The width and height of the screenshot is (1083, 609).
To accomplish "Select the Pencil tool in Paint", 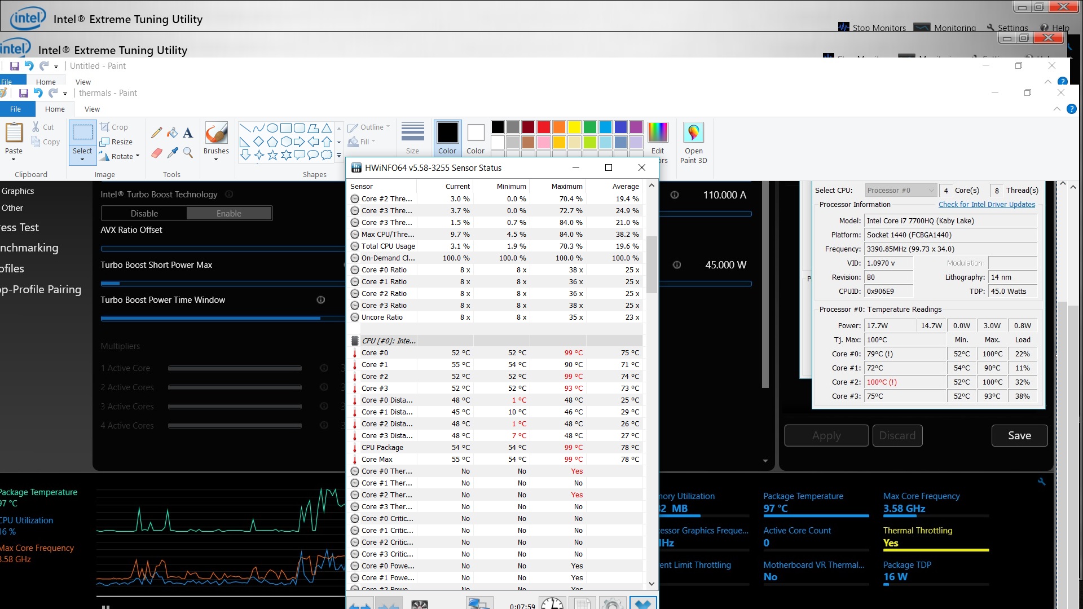I will click(x=156, y=133).
